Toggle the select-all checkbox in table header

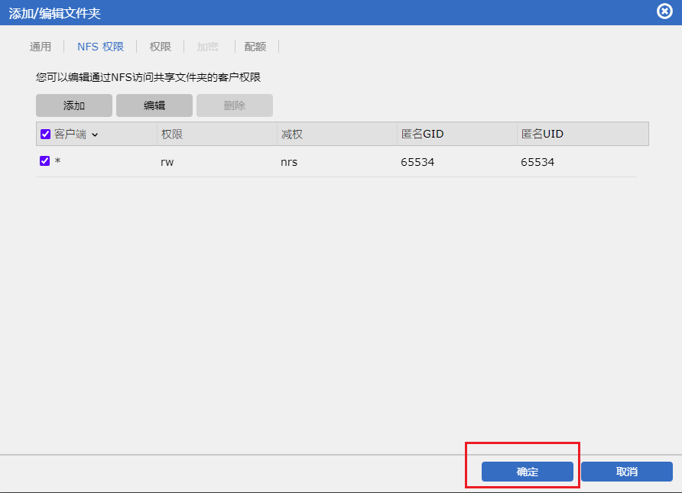46,135
